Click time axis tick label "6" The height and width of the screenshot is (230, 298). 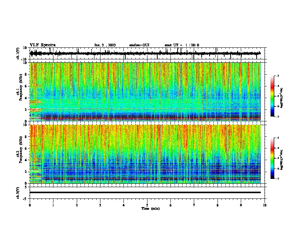tap(171, 205)
